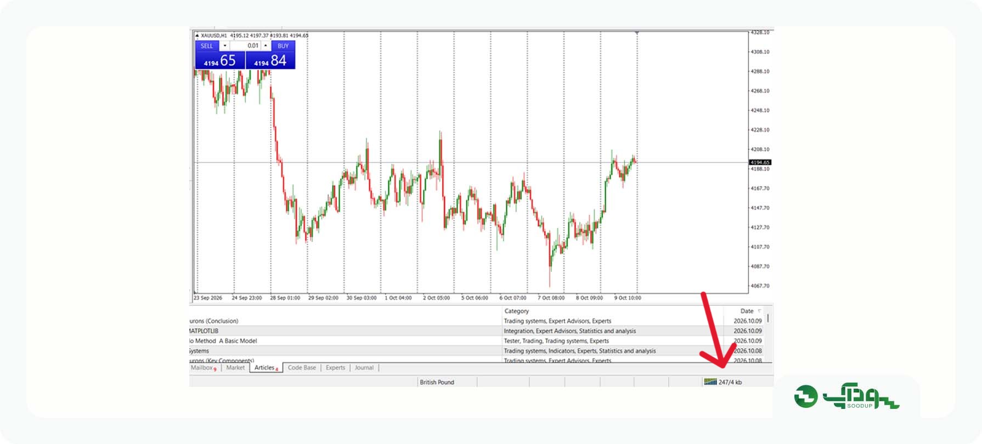
Task: Click the SELL button
Action: (207, 46)
